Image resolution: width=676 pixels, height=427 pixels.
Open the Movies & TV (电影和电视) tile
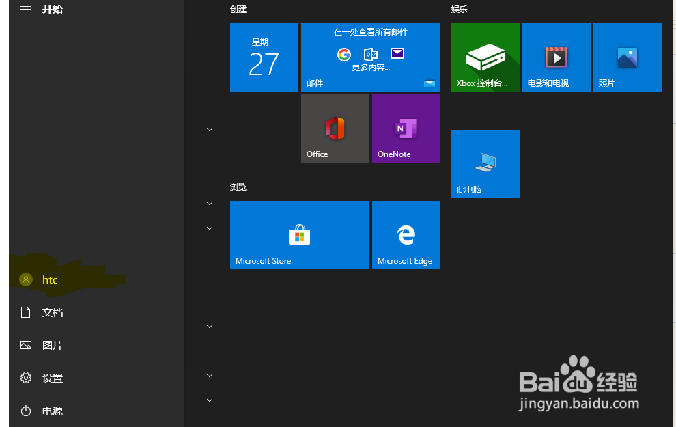[556, 57]
